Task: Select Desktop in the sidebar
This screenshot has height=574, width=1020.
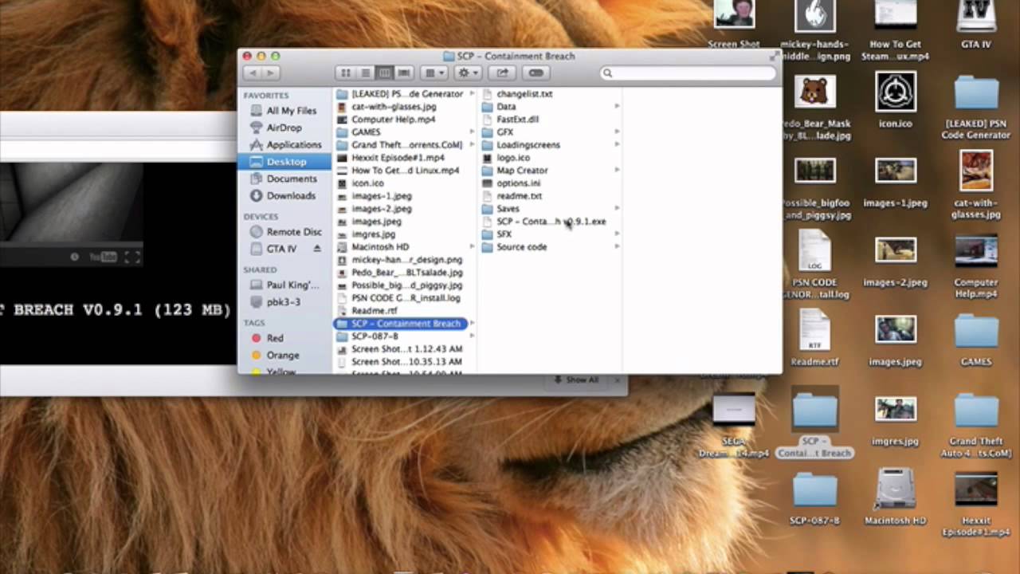Action: click(x=284, y=161)
